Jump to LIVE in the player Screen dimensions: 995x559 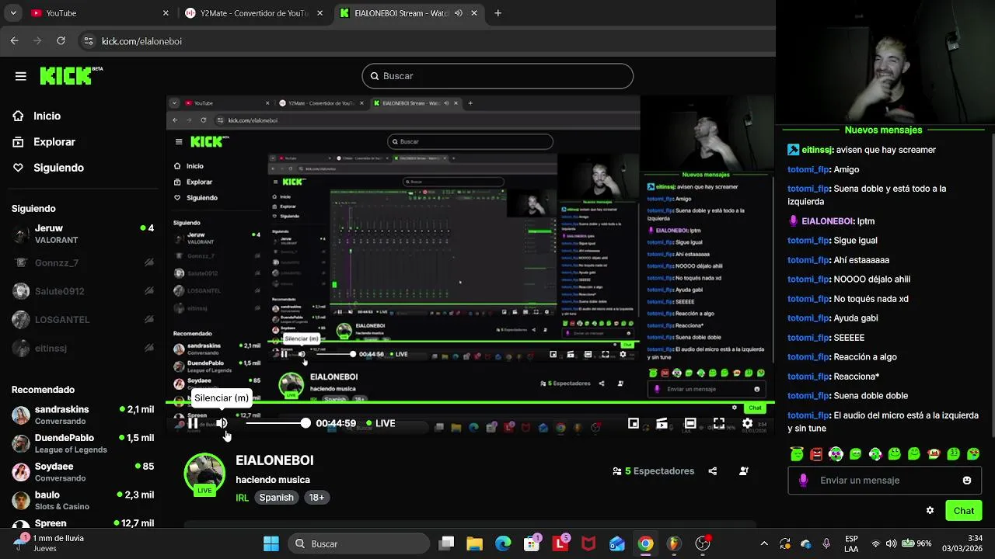click(381, 423)
